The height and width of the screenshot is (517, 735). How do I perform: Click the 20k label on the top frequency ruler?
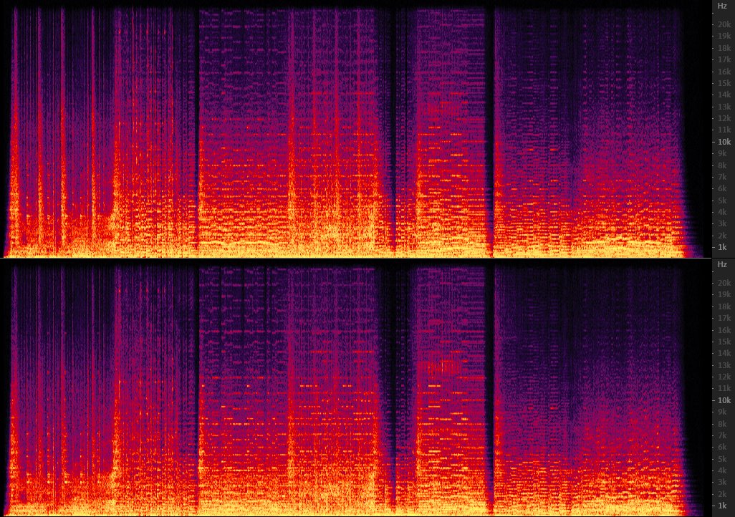(x=722, y=24)
